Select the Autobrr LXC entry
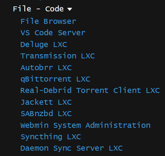Image resolution: width=165 pixels, height=156 pixels. [46, 68]
